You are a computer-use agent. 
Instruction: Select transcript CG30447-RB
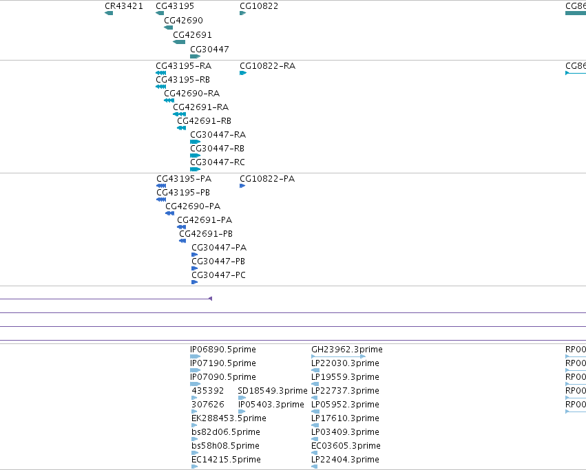click(217, 149)
